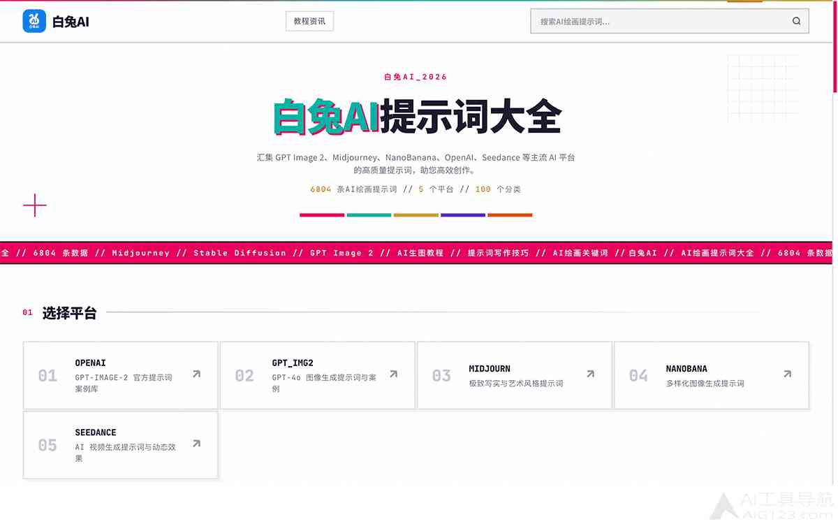
Task: Click the 03 number on MIDJOURN card
Action: pos(441,376)
